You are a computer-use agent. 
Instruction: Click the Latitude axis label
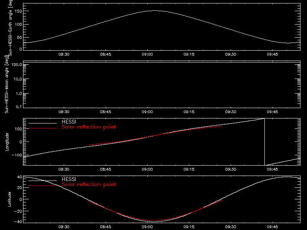click(x=9, y=199)
